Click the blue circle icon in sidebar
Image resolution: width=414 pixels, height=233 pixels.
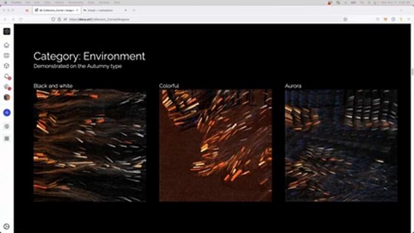tap(7, 113)
